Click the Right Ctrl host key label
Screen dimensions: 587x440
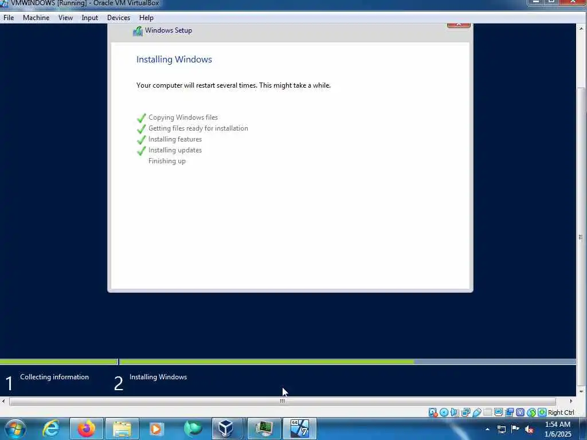point(561,412)
